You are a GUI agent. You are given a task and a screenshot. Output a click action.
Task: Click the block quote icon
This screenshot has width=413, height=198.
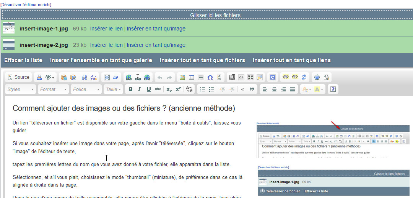tap(252, 89)
